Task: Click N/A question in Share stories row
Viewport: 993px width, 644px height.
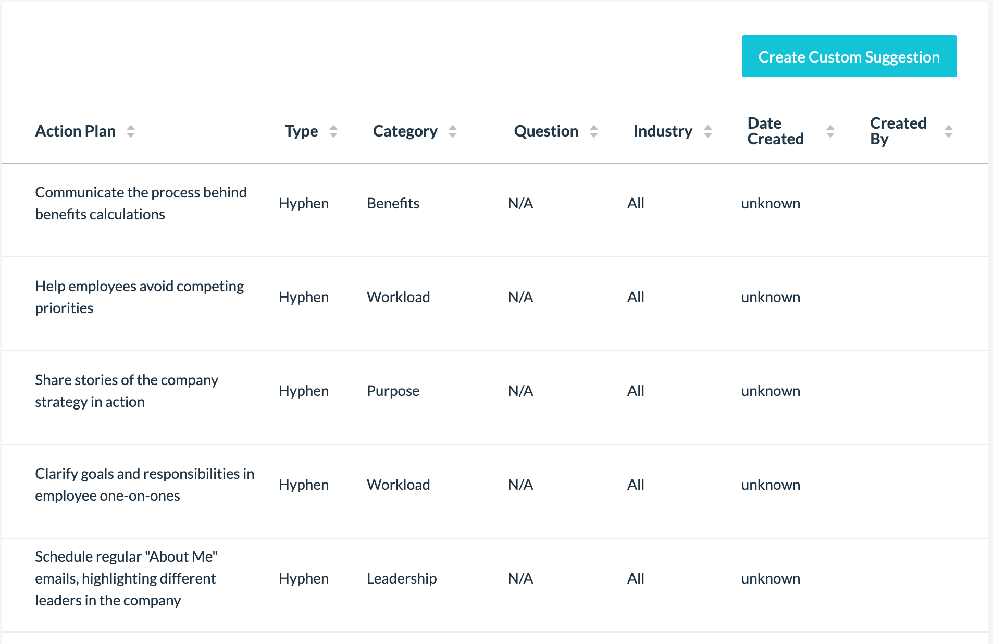Action: tap(520, 391)
